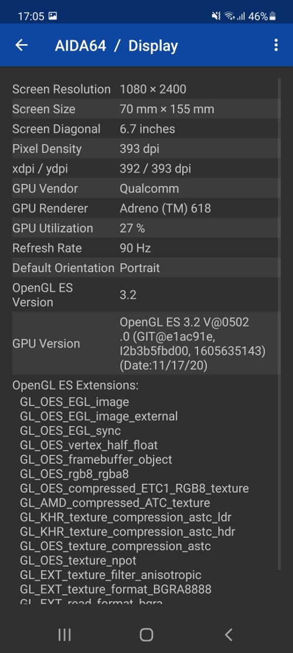Tap the image notification icon by clock

point(53,16)
